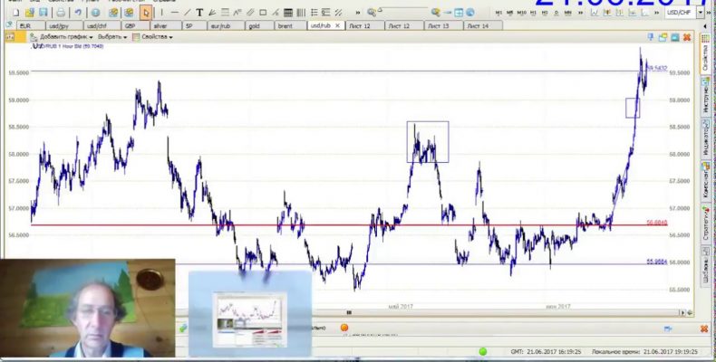
Task: Click the Undo arrow icon
Action: (78, 13)
